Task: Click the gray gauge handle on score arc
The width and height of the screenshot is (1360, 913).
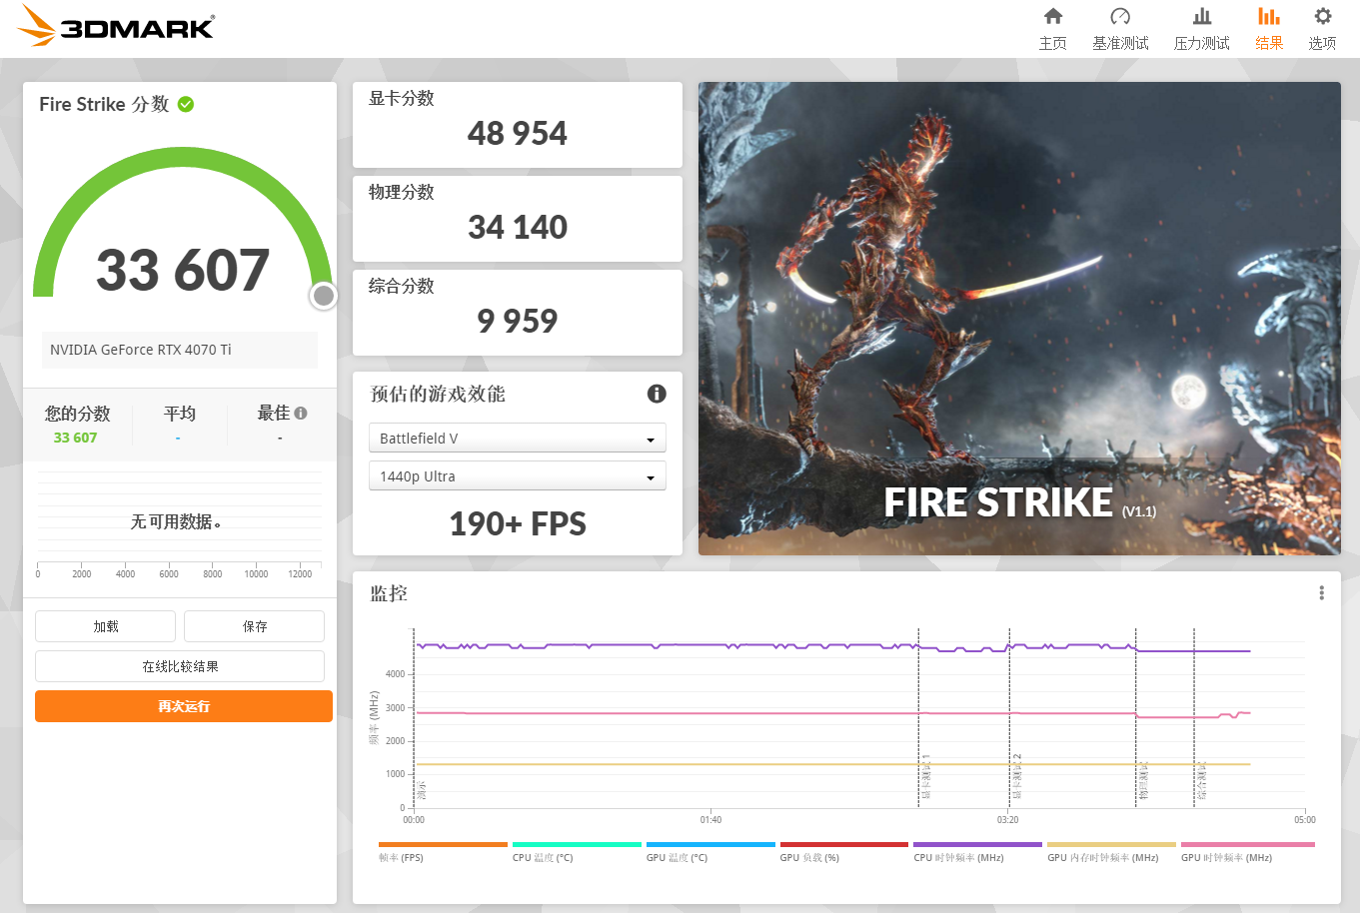Action: point(324,296)
